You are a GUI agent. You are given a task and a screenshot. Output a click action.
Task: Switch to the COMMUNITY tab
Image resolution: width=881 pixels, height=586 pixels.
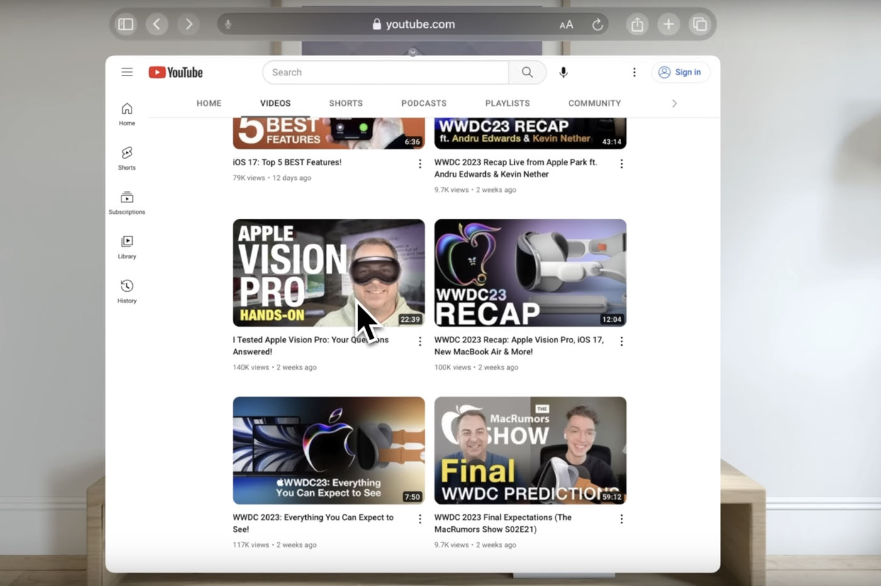[595, 103]
